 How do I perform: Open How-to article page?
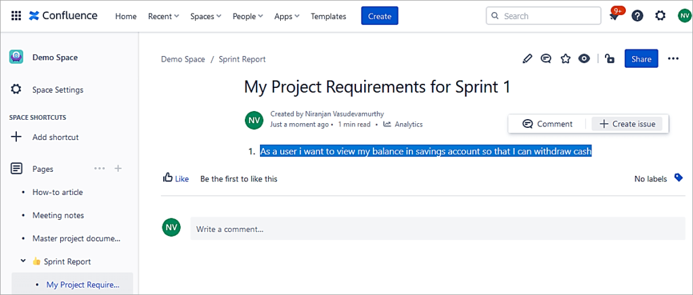coord(58,192)
